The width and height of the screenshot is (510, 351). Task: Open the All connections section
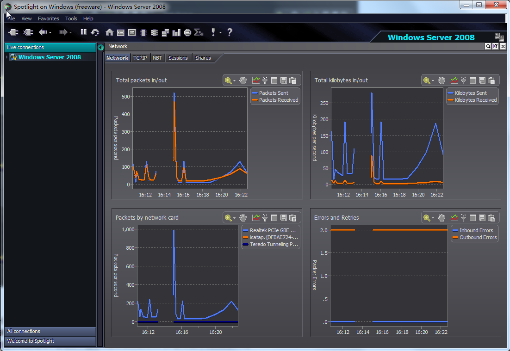pyautogui.click(x=50, y=331)
